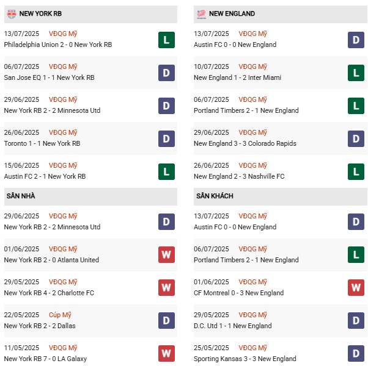This screenshot has height=366, width=368.
Task: Click W badge for Atlanta United match
Action: [166, 256]
